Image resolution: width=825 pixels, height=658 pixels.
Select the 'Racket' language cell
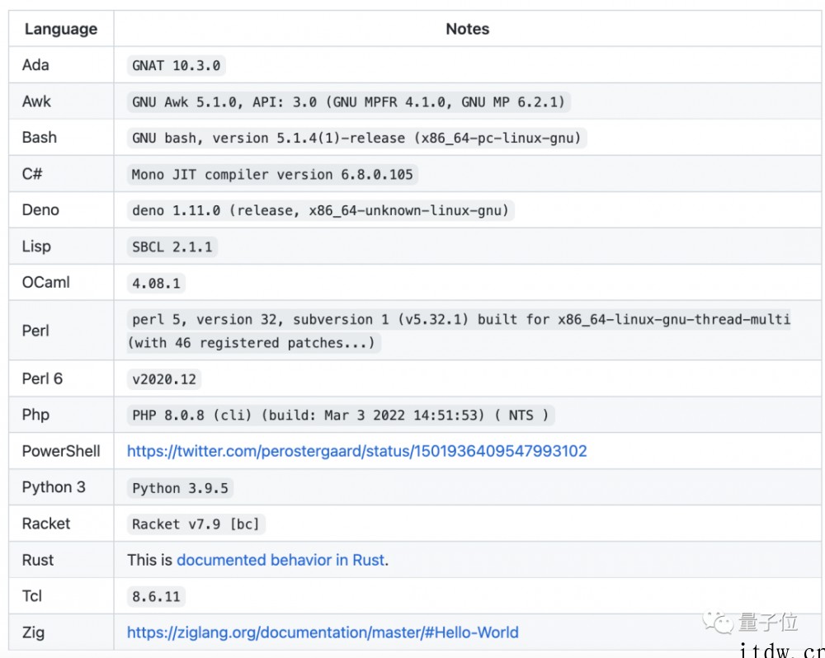coord(61,524)
